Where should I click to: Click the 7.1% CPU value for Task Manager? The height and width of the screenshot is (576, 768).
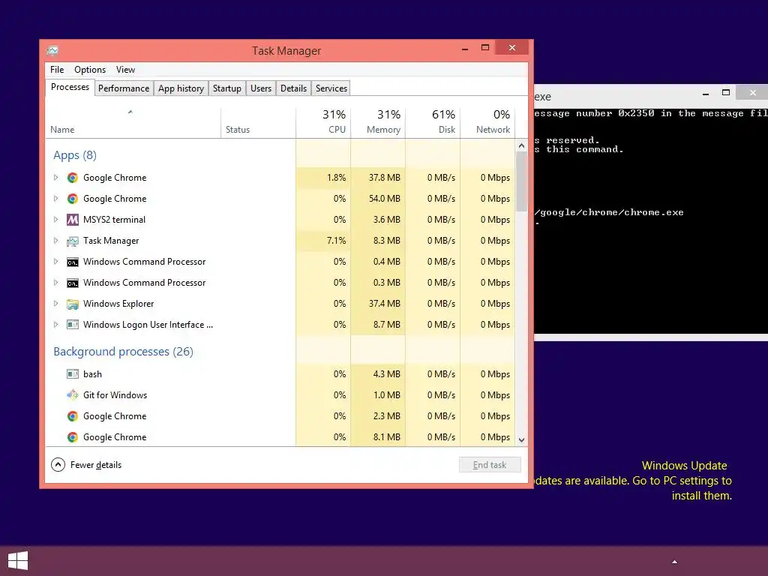[x=336, y=241]
